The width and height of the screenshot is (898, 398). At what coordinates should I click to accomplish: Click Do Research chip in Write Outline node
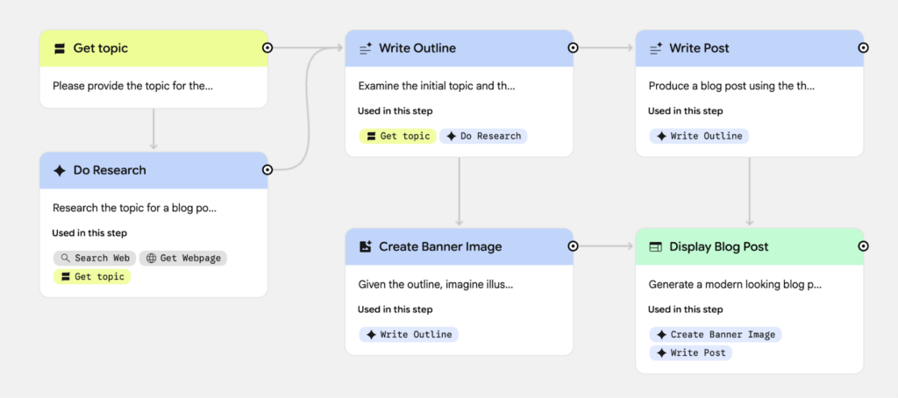click(483, 136)
